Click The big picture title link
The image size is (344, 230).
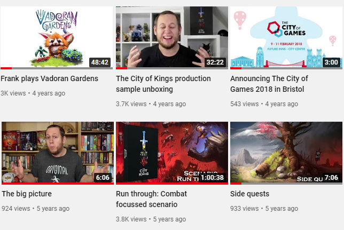[27, 194]
